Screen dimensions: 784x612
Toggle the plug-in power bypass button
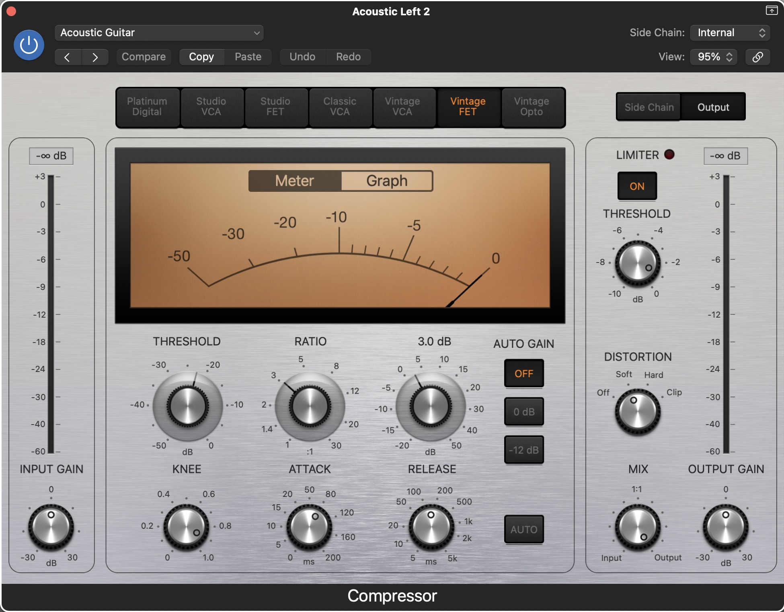coord(29,45)
